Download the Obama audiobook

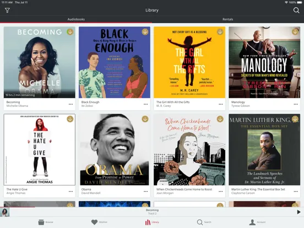coord(145,119)
